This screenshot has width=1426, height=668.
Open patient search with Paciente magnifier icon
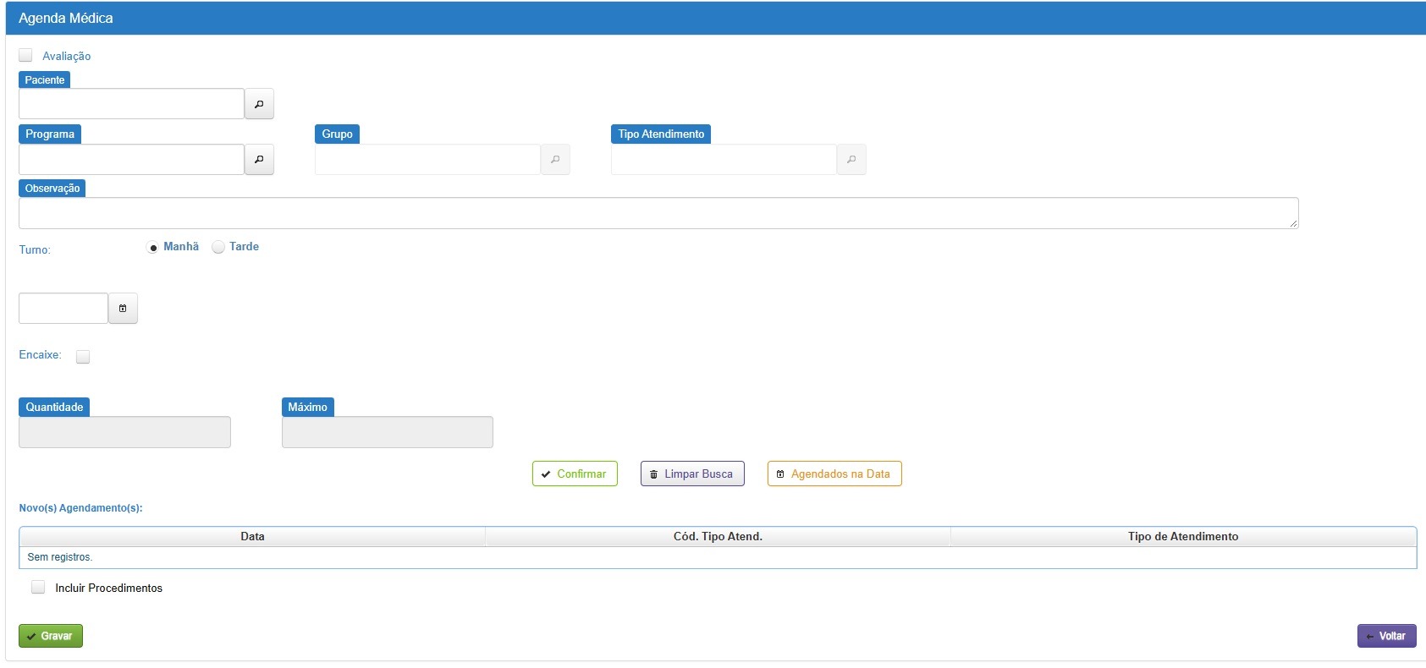pyautogui.click(x=259, y=104)
